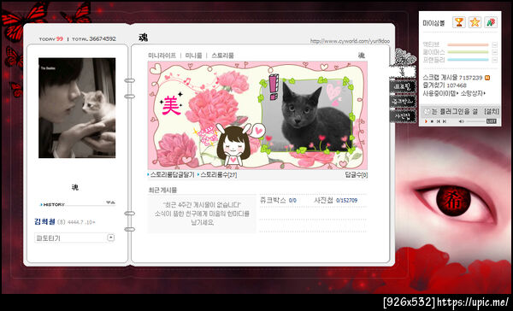Click the 프렌들리 rating bar
Screen dimensions: 513x311
[x=468, y=60]
